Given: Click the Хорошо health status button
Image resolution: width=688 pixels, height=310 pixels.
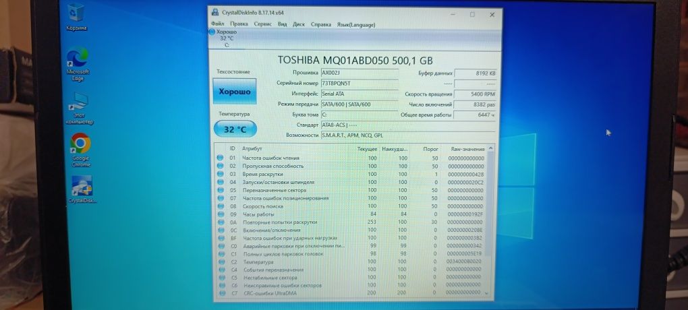Looking at the screenshot, I should tap(235, 91).
